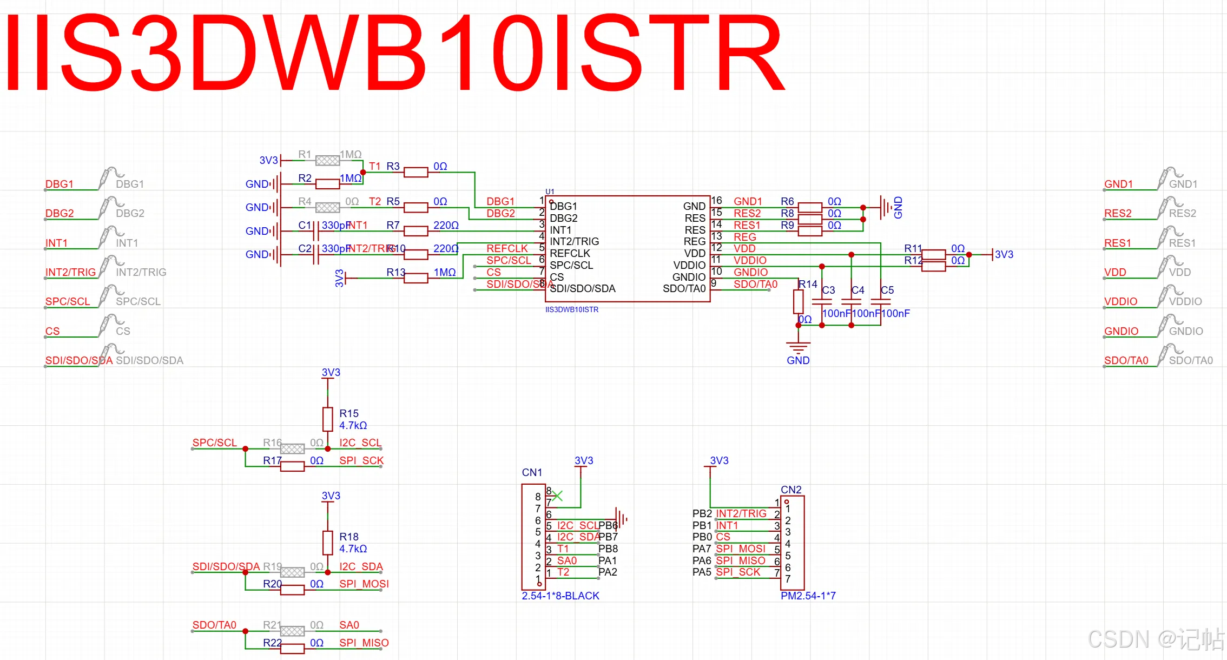The image size is (1227, 660).
Task: Select the R6 resistor symbol
Action: [x=810, y=207]
